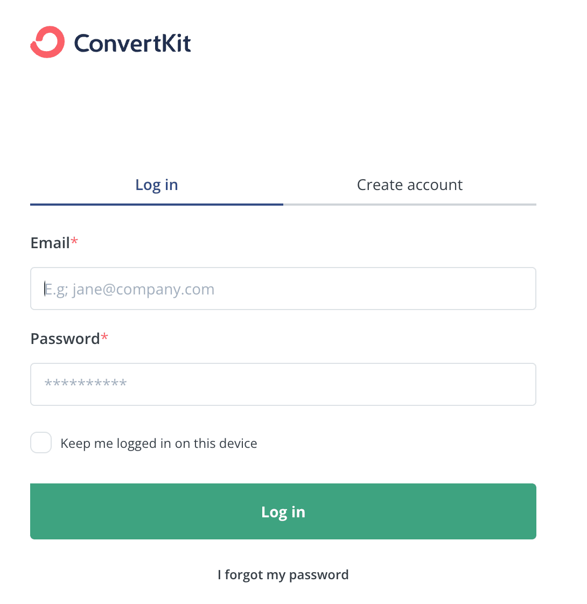Click the Email field label
Screen dimensions: 587x604
click(x=50, y=243)
